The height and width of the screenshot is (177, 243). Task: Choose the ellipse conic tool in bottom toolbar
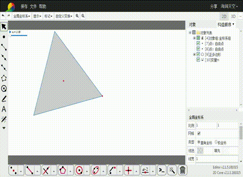(96, 170)
